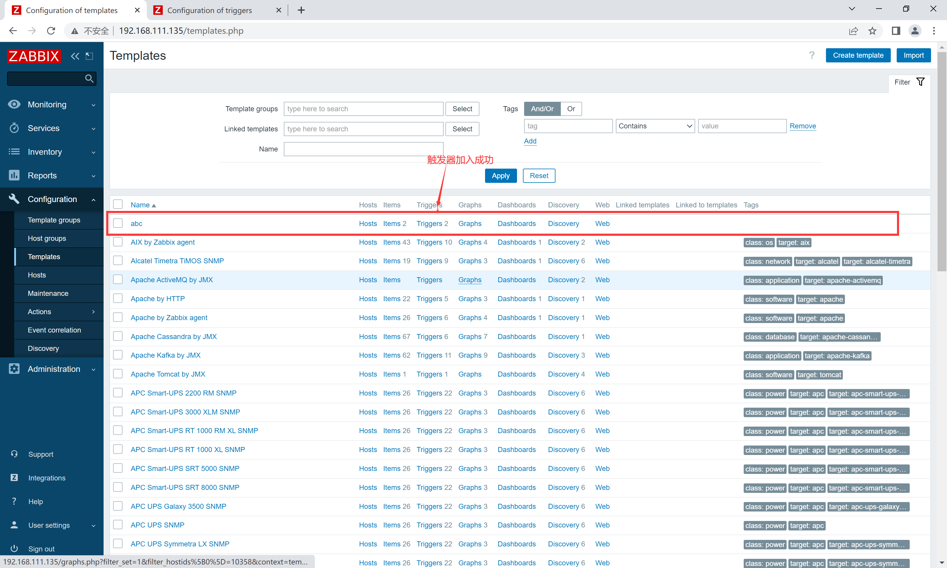Select the Or tag evaluation toggle
This screenshot has width=947, height=568.
571,109
